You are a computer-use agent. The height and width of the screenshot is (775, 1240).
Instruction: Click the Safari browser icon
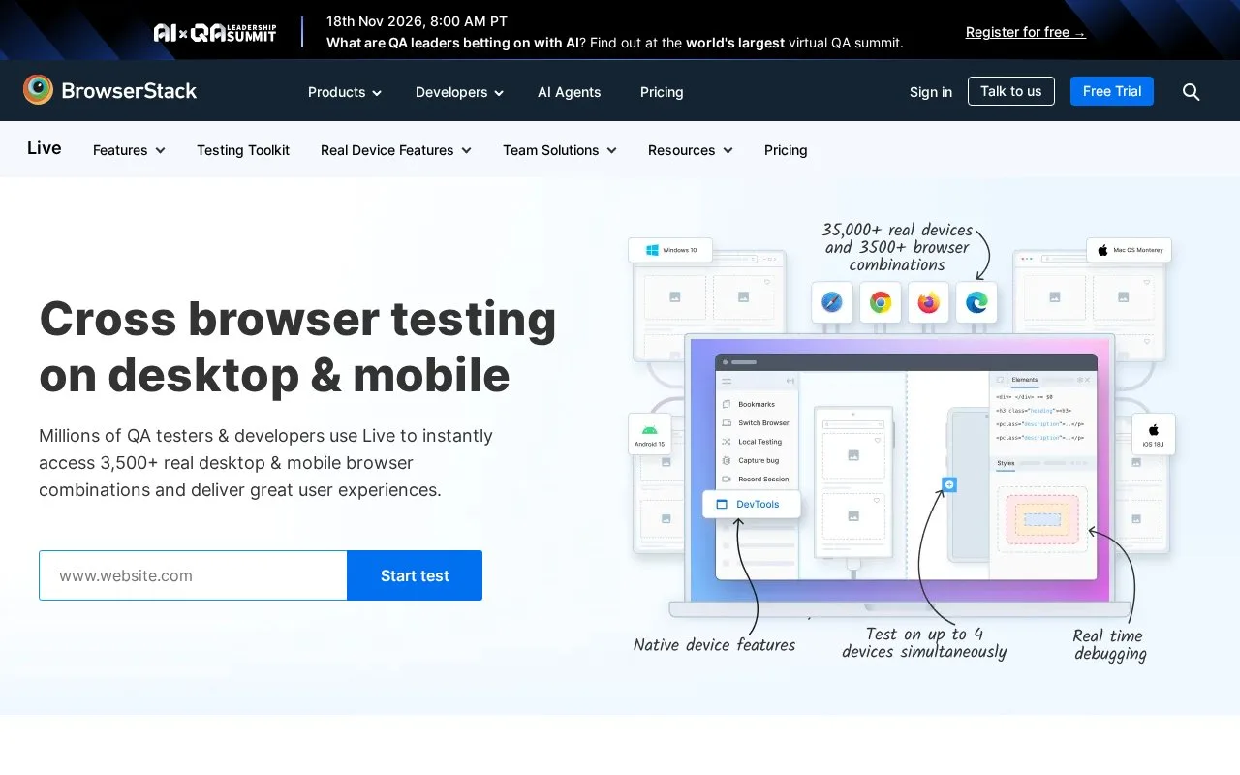(832, 302)
